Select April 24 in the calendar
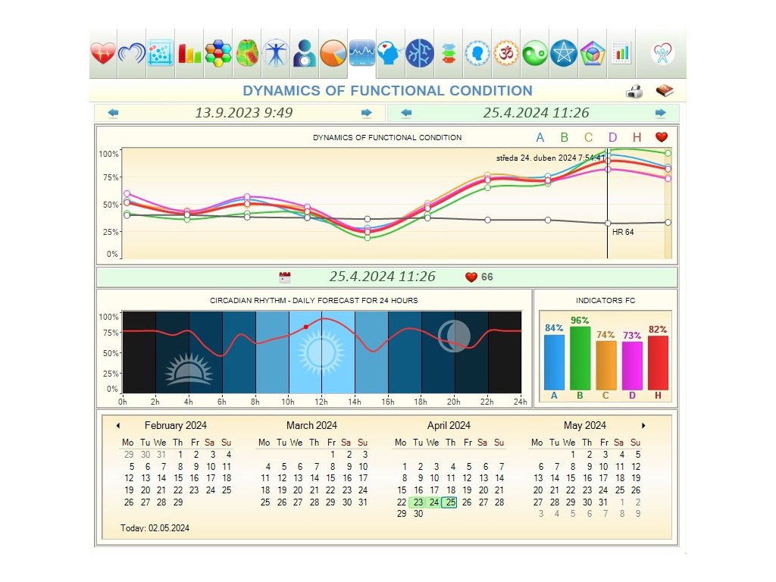 click(434, 502)
